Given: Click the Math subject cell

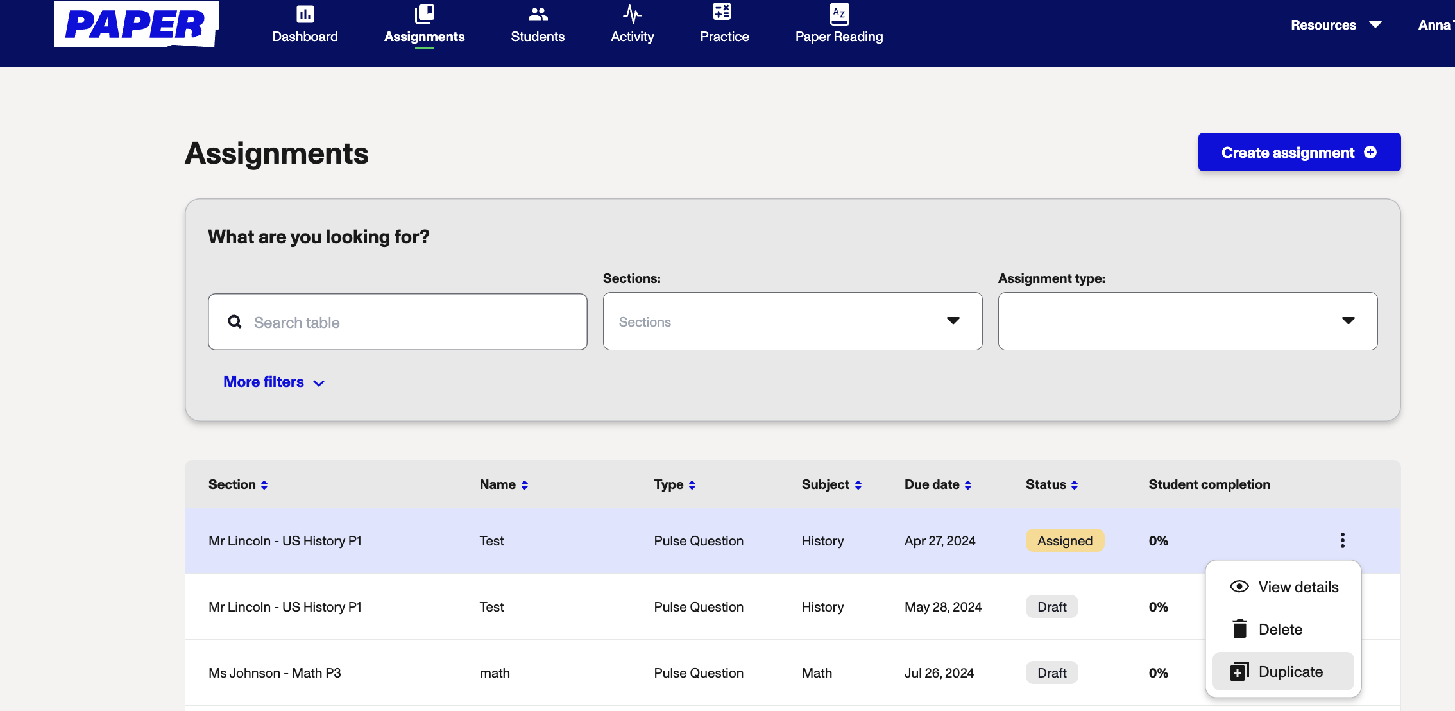Looking at the screenshot, I should [x=817, y=672].
